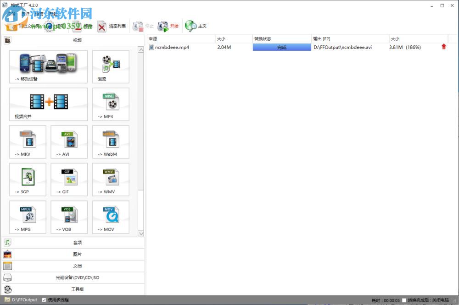459x305 pixels.
Task: Click the convert to AVI icon
Action: click(69, 142)
